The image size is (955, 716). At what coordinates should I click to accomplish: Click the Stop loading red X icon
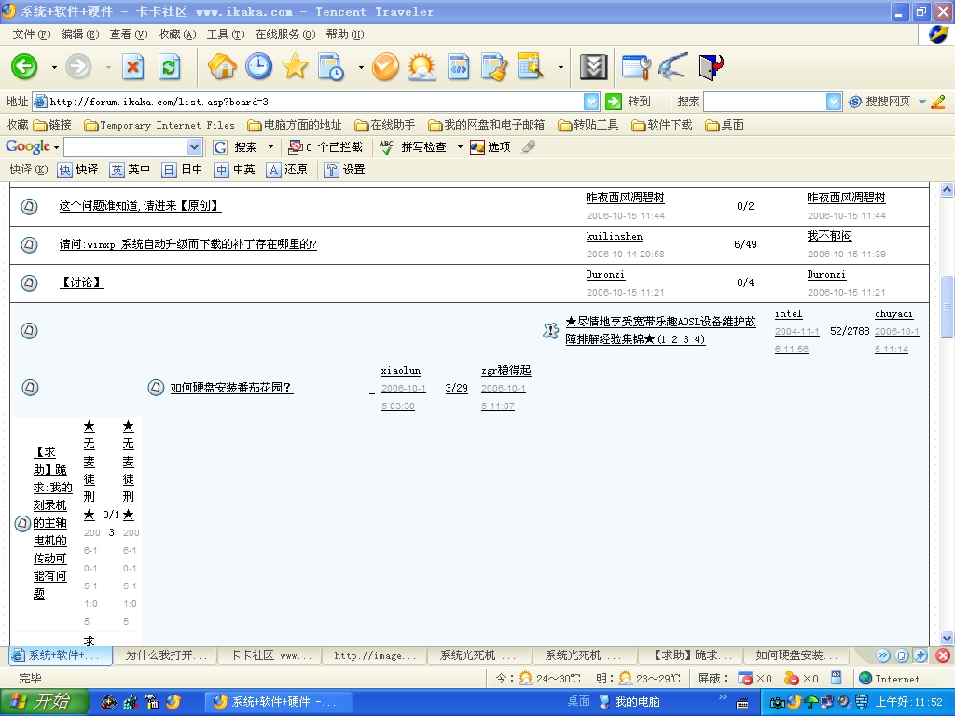[x=133, y=67]
